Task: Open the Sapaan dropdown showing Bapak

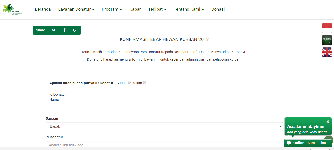Action: (164, 126)
